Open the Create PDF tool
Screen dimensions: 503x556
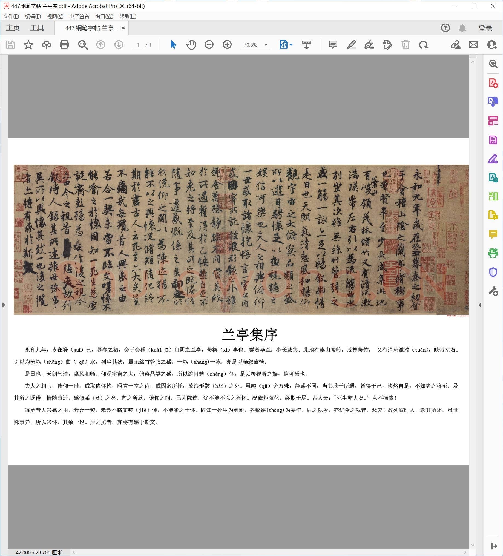click(494, 82)
